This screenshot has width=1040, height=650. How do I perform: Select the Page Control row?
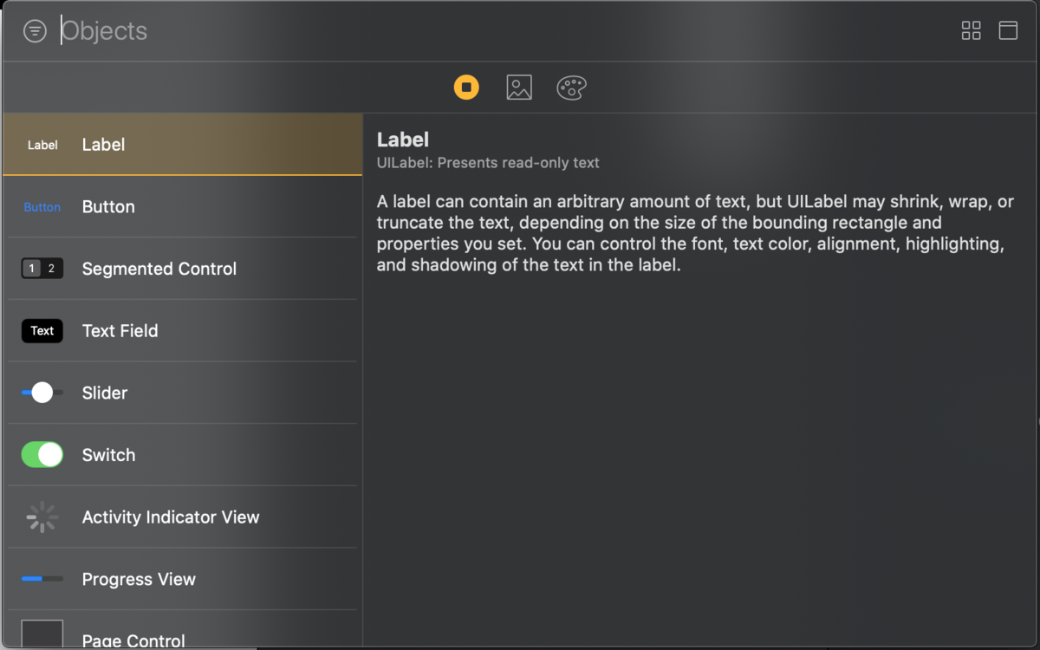click(x=133, y=637)
